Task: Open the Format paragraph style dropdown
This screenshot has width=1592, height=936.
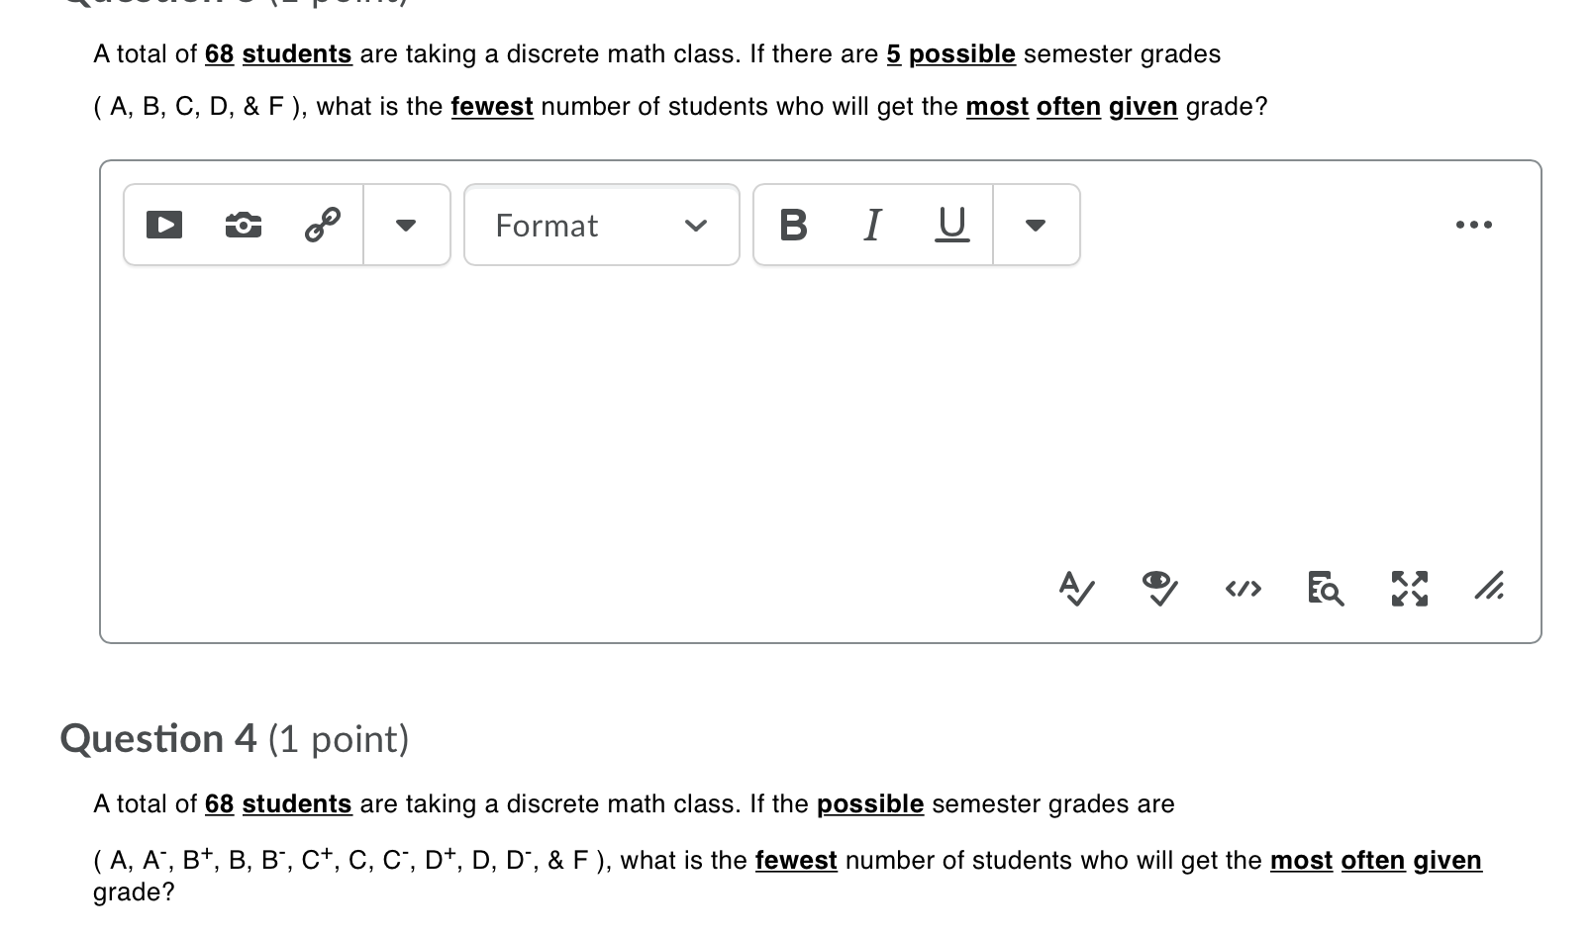Action: tap(600, 225)
